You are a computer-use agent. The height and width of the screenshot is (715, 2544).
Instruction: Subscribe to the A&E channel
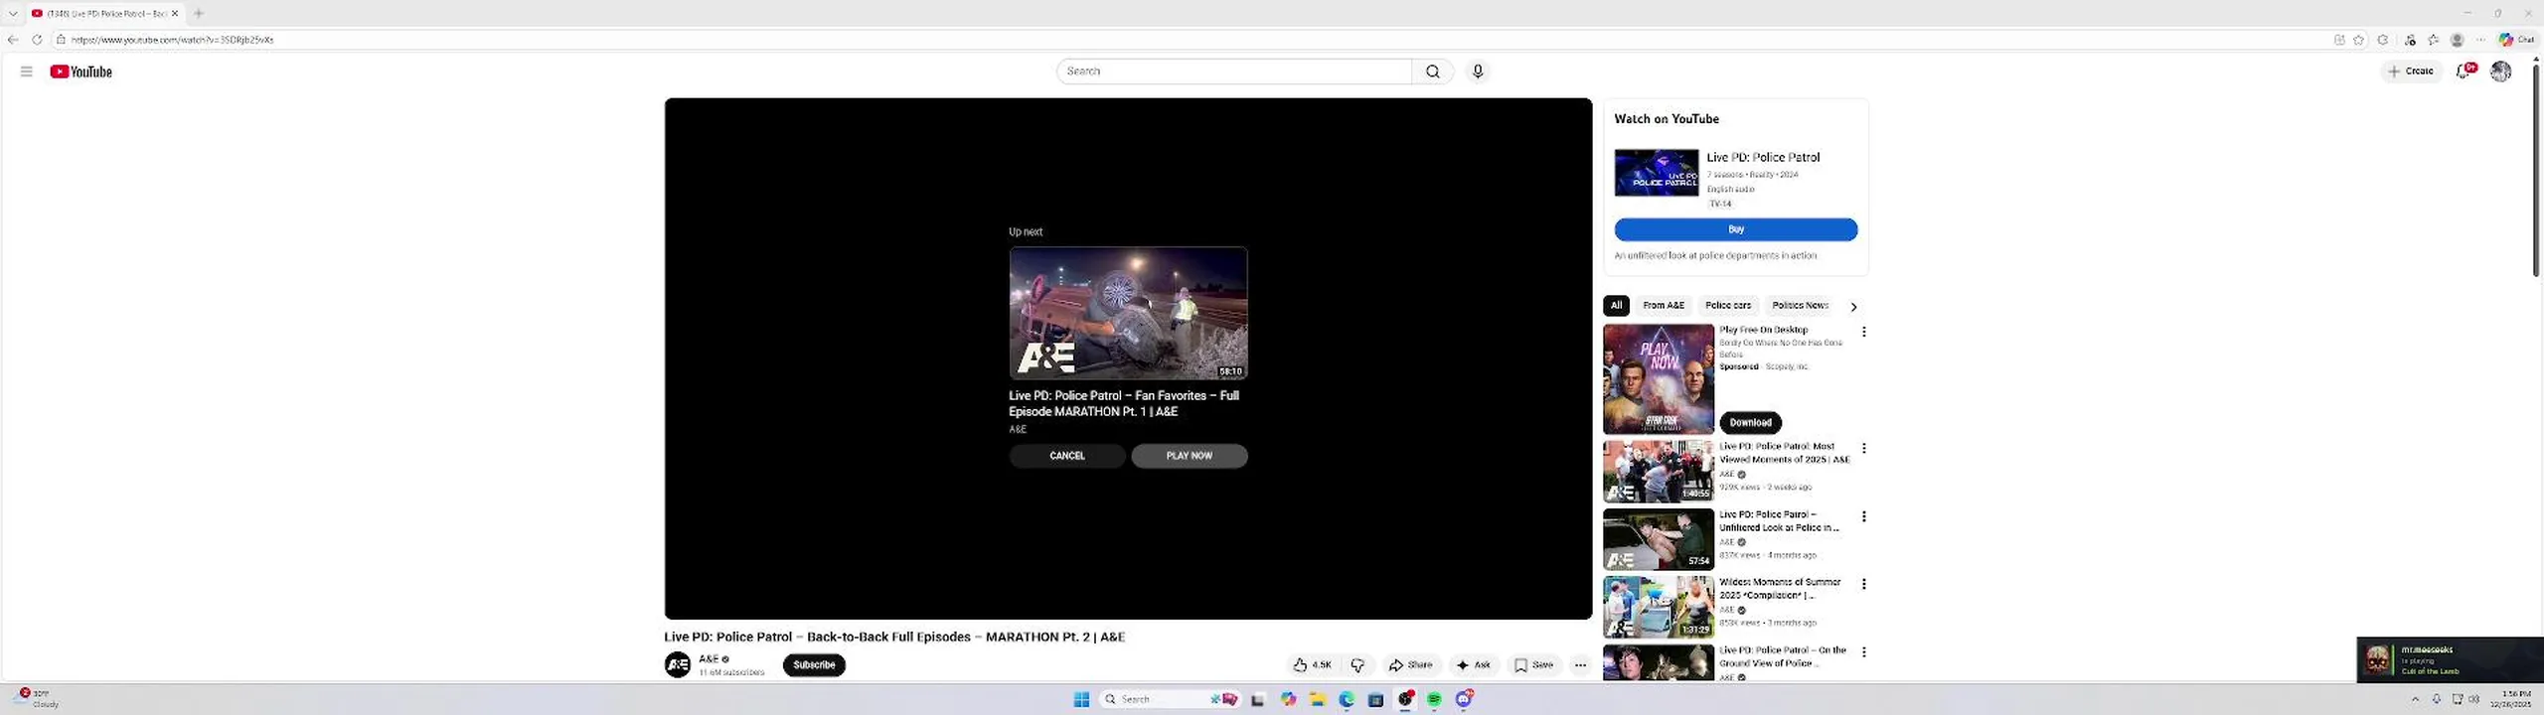(x=814, y=665)
